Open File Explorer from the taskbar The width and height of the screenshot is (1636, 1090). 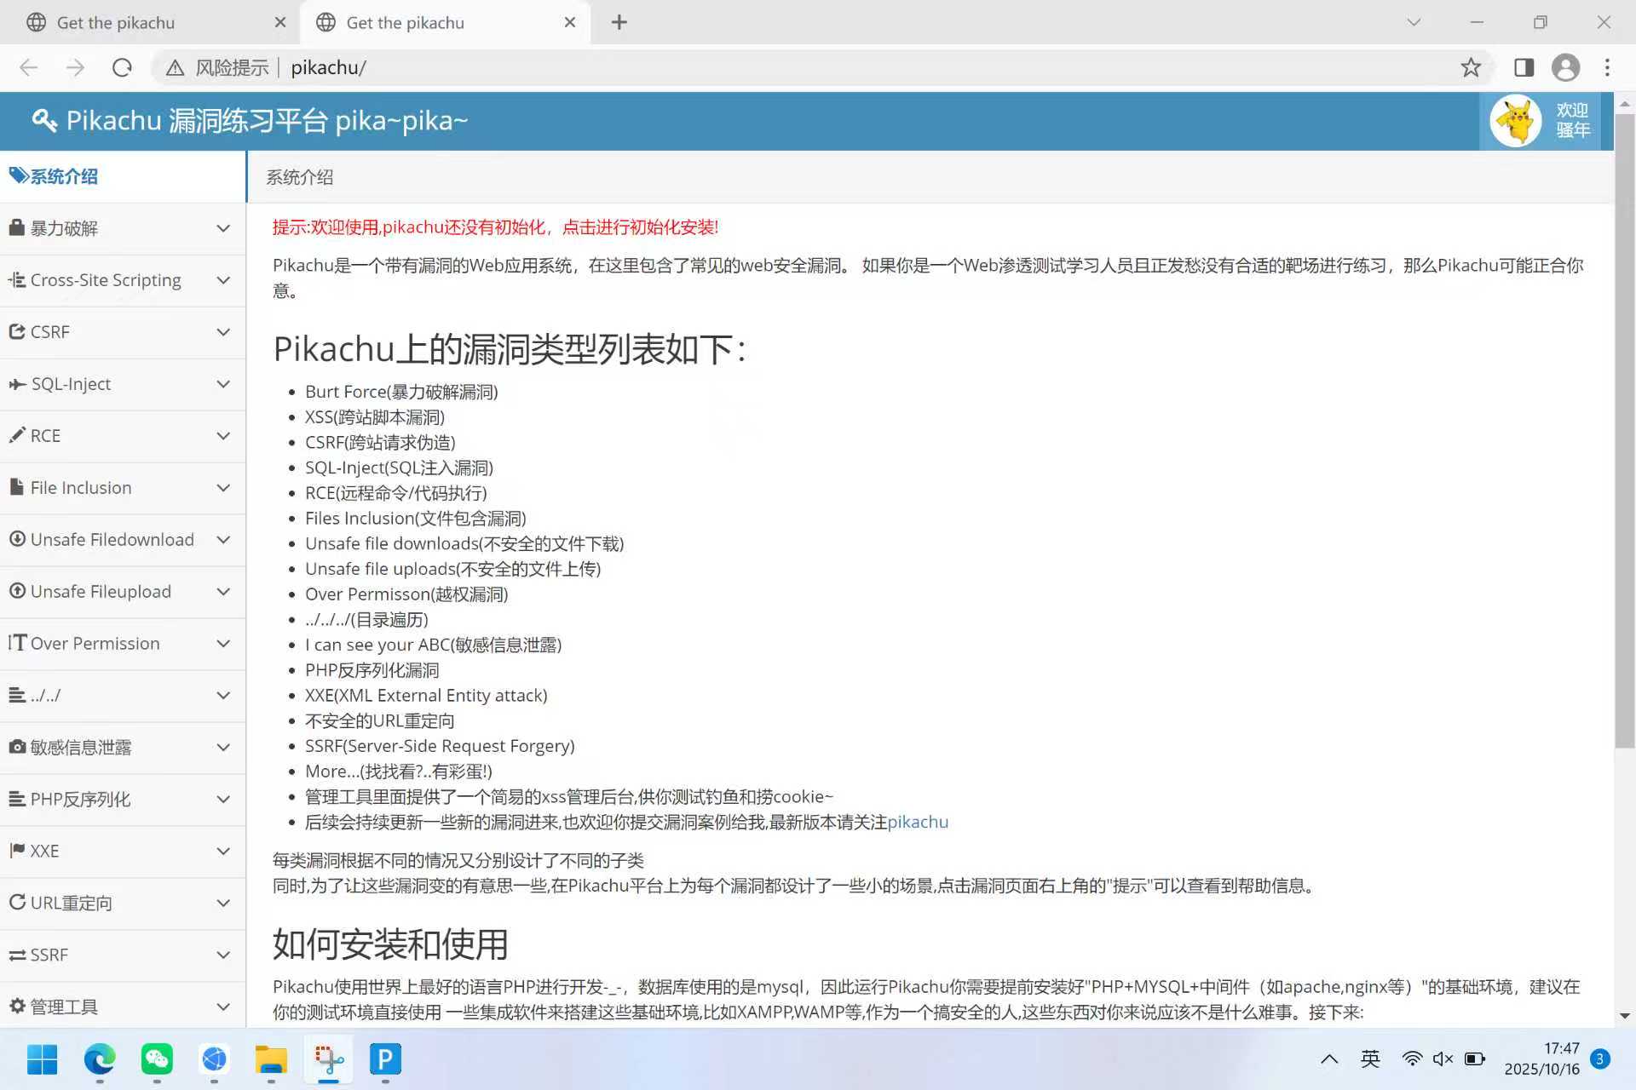271,1058
